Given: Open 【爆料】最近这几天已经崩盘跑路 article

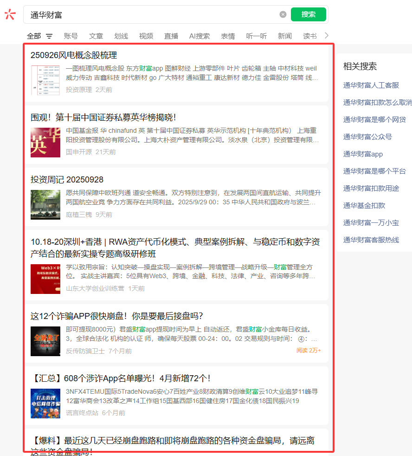Looking at the screenshot, I should 173,445.
